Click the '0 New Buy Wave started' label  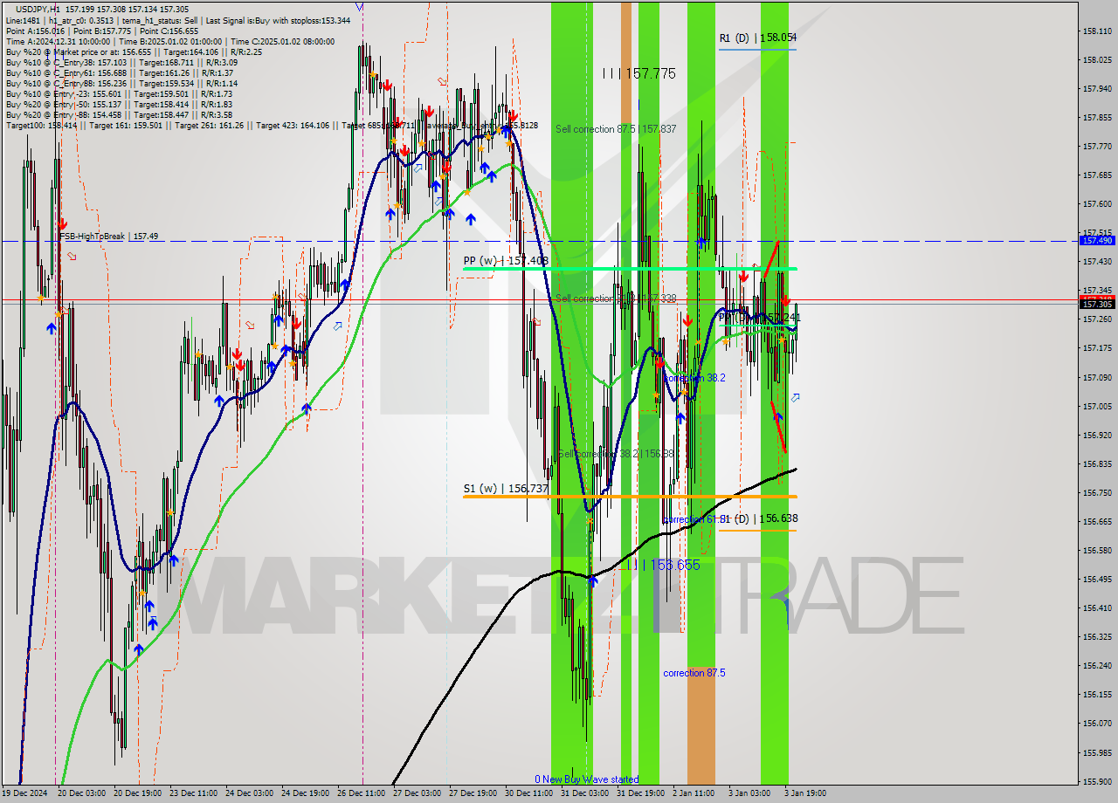tap(587, 779)
